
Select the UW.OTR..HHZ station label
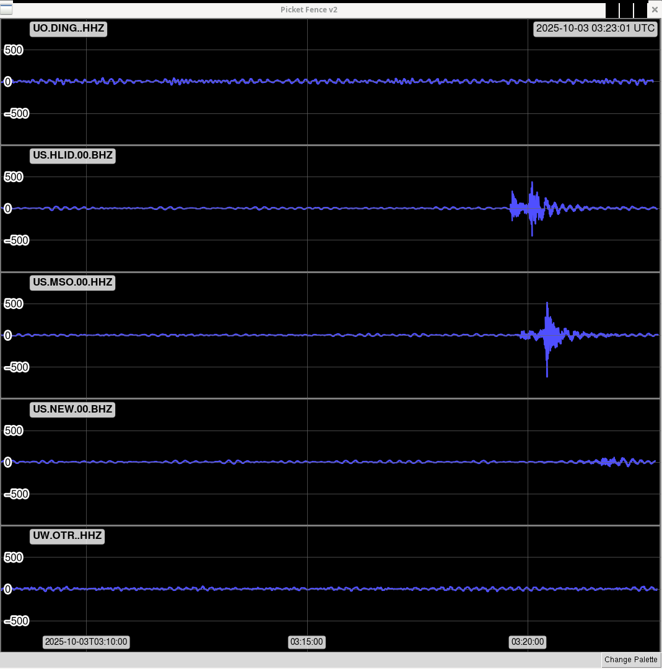[67, 536]
